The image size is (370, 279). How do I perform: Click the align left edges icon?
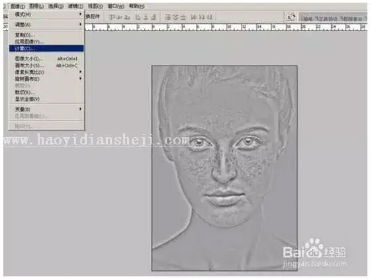[x=139, y=17]
